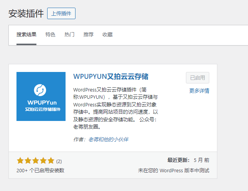This screenshot has width=248, height=191.
Task: Click the plugin description paragraph
Action: (x=116, y=108)
